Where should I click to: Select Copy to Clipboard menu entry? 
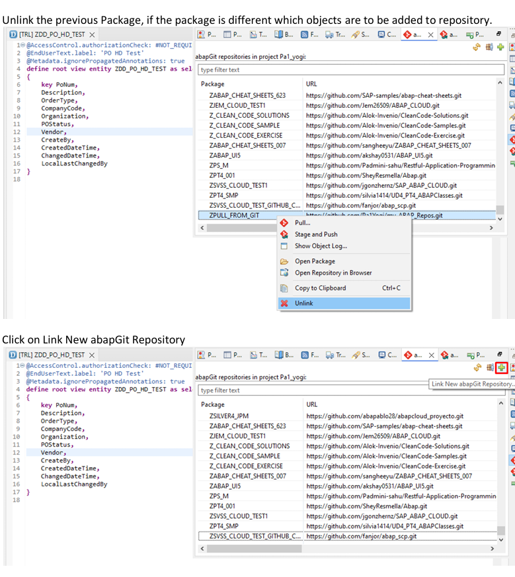point(344,288)
